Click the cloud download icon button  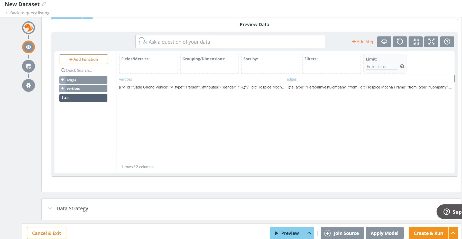(x=384, y=42)
